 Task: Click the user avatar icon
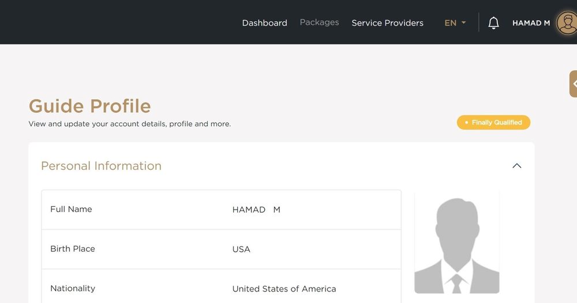(x=567, y=23)
